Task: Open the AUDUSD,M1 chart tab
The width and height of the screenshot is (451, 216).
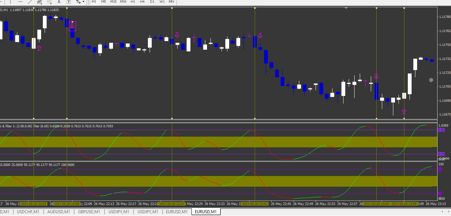Action: click(58, 212)
